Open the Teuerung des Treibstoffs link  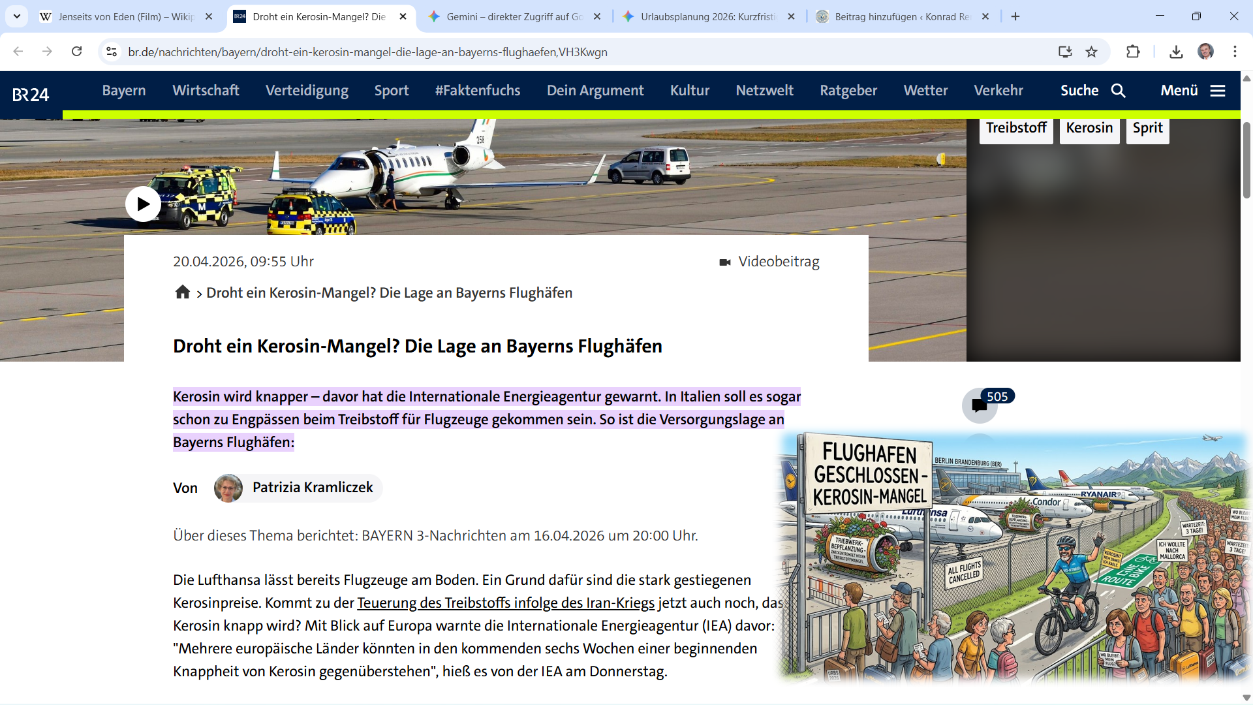coord(505,603)
